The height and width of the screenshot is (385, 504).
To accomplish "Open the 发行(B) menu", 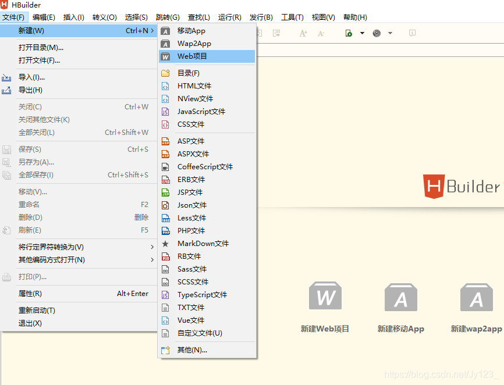I will click(x=261, y=17).
